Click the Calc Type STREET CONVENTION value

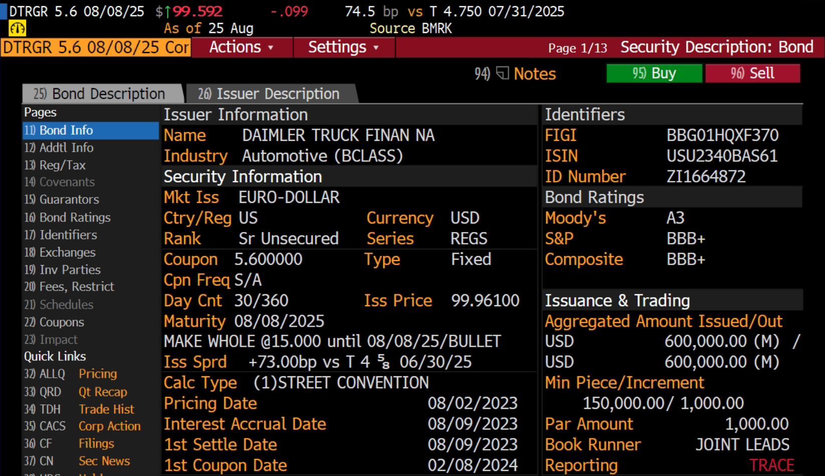(341, 382)
